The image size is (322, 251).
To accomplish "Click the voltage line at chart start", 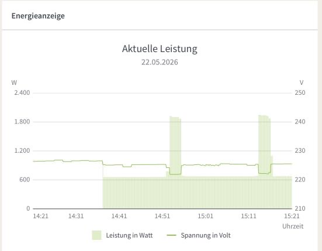I will tap(34, 161).
